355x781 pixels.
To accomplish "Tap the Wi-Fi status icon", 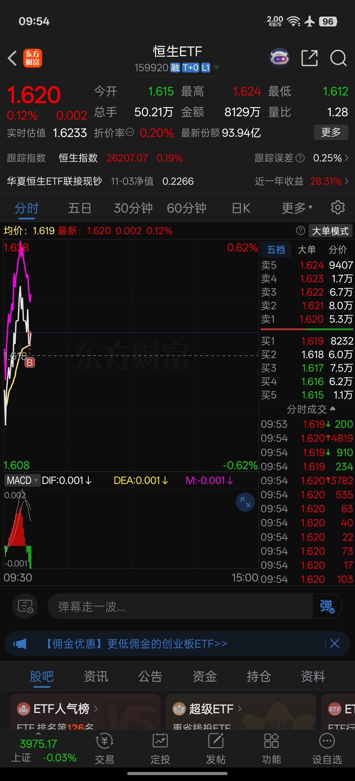I will click(x=293, y=21).
